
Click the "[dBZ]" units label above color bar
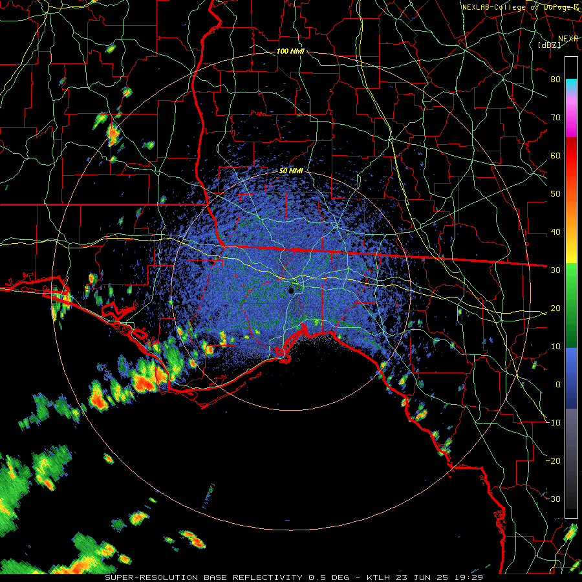550,45
